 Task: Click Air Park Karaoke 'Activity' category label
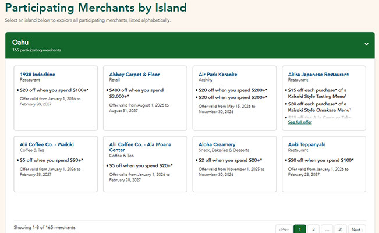206,80
